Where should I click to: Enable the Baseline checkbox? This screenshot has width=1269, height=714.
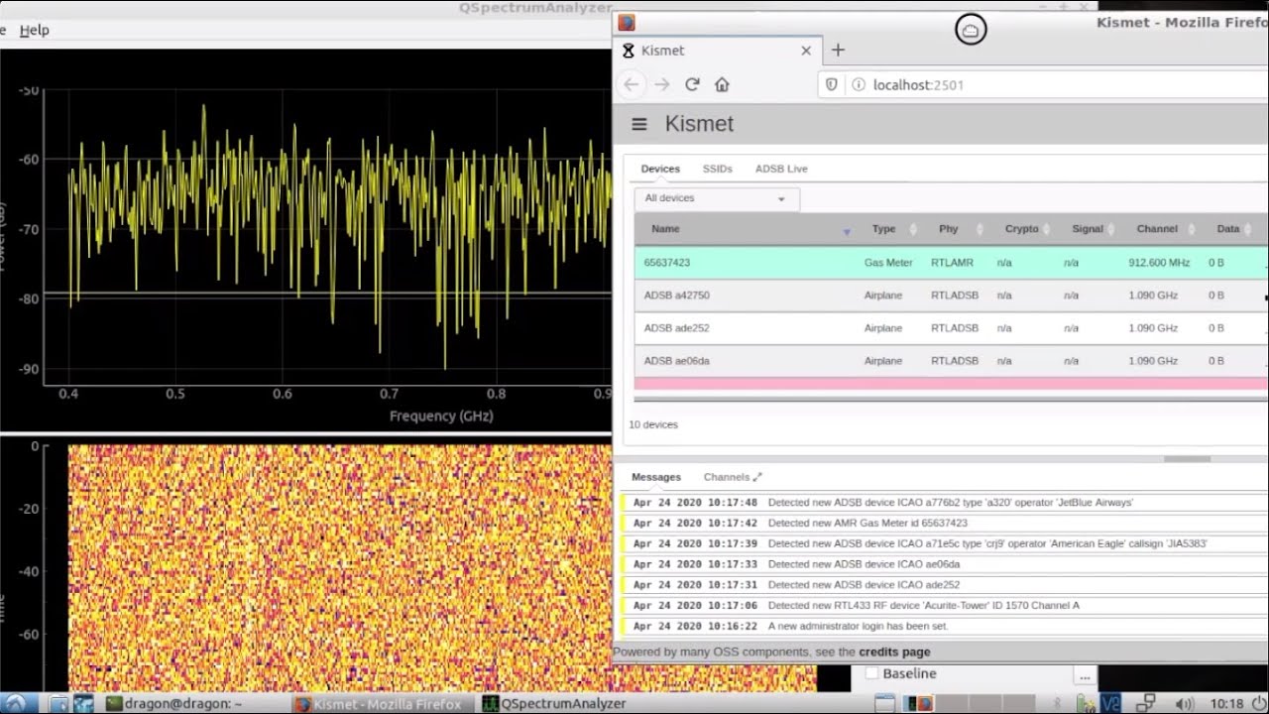click(871, 673)
